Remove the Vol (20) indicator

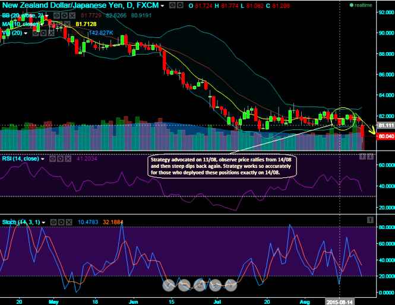point(51,33)
